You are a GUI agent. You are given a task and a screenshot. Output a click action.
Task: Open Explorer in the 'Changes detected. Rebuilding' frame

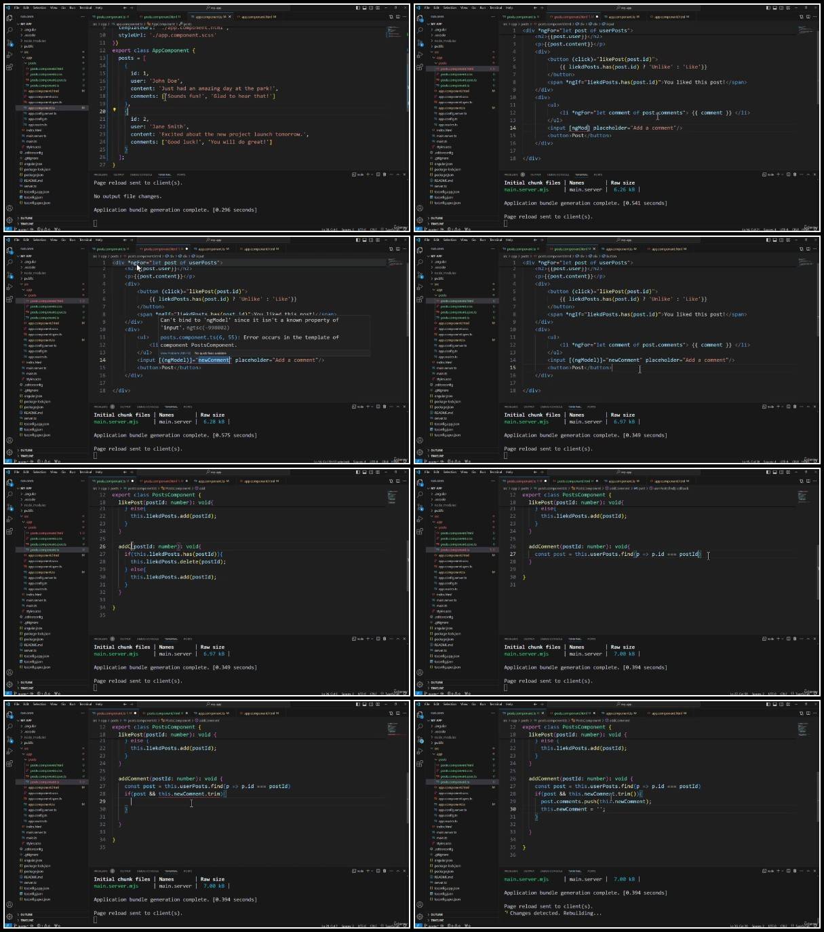[x=420, y=715]
